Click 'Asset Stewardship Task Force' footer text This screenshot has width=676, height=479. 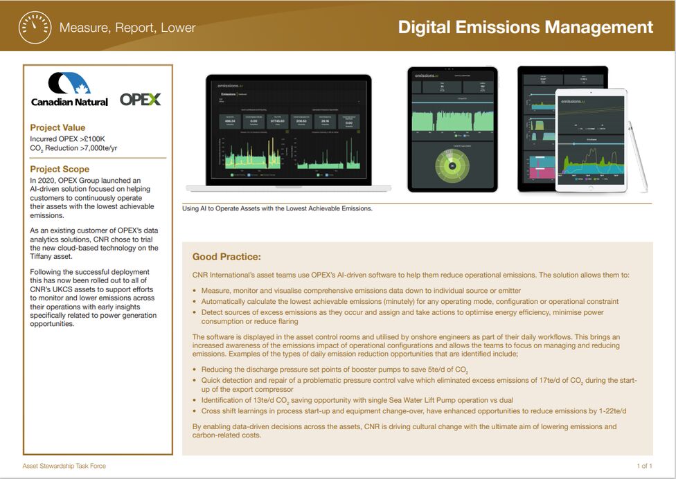point(64,466)
